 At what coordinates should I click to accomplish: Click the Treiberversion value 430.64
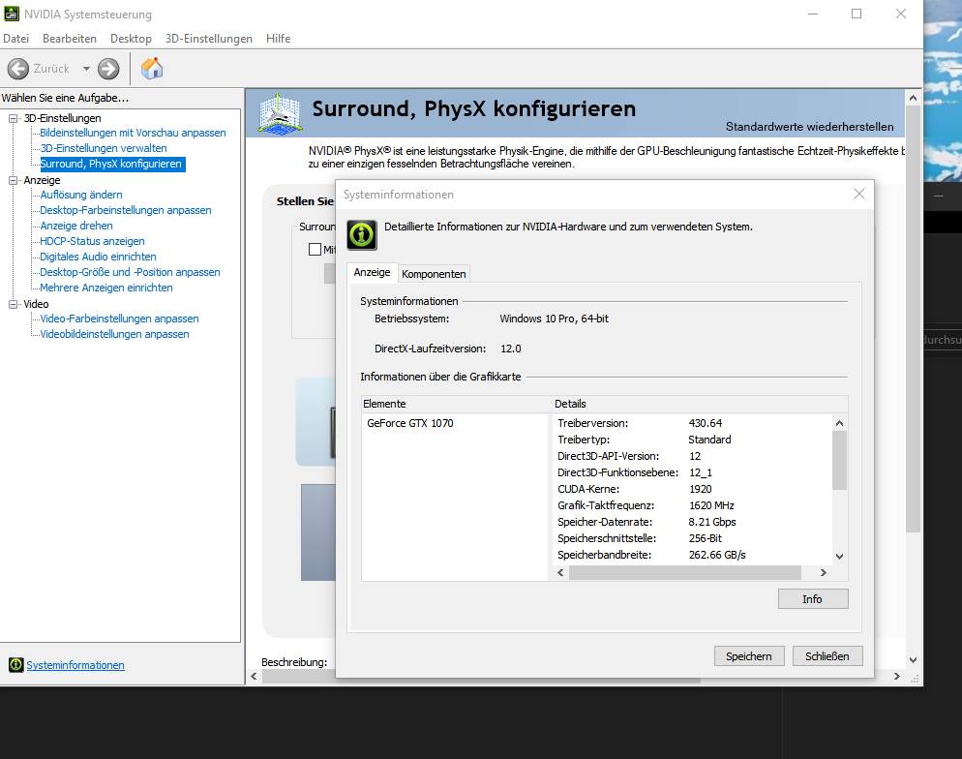(x=705, y=423)
